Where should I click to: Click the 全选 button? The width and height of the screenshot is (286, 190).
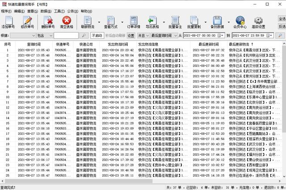(282, 19)
